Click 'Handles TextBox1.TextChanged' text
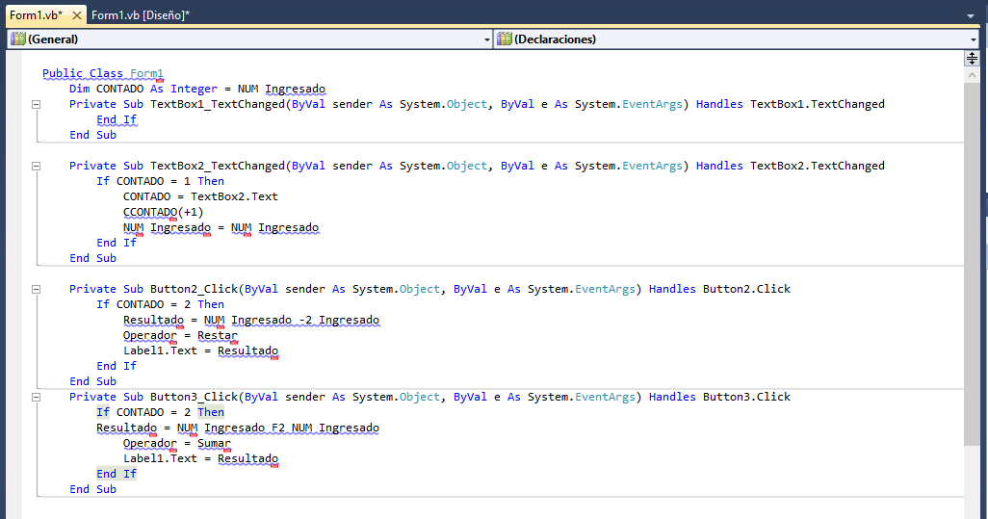 pos(791,104)
